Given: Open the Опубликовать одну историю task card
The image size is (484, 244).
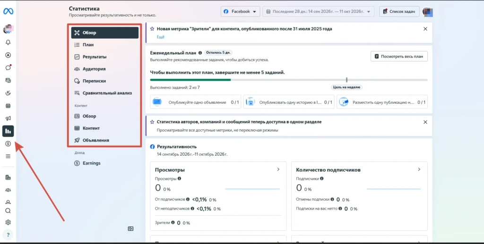Looking at the screenshot, I should (x=289, y=102).
